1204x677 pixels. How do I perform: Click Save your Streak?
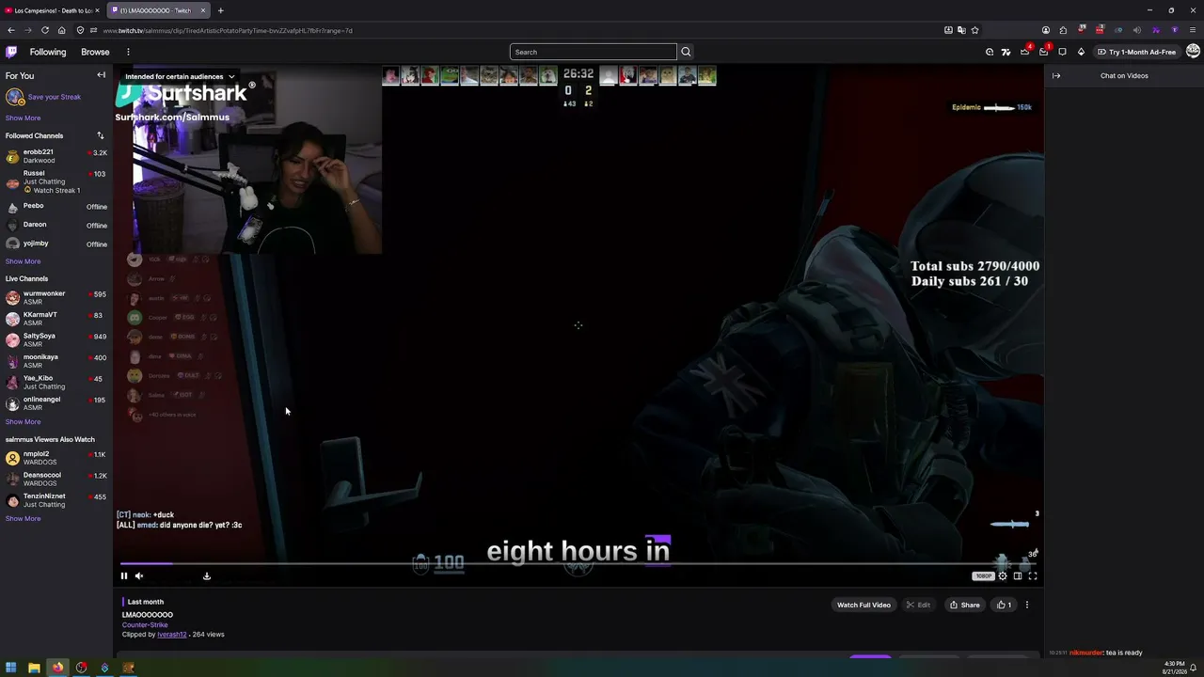click(x=55, y=97)
